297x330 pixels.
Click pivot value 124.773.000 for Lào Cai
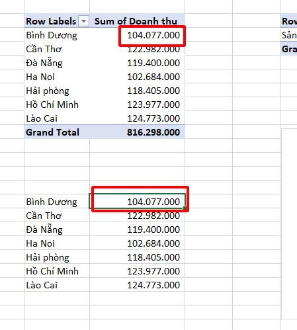pos(153,118)
